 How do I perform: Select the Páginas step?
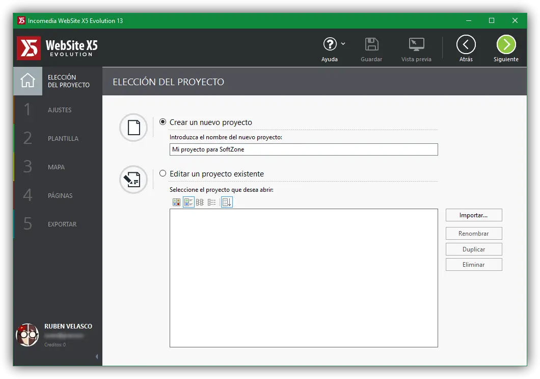click(x=58, y=195)
